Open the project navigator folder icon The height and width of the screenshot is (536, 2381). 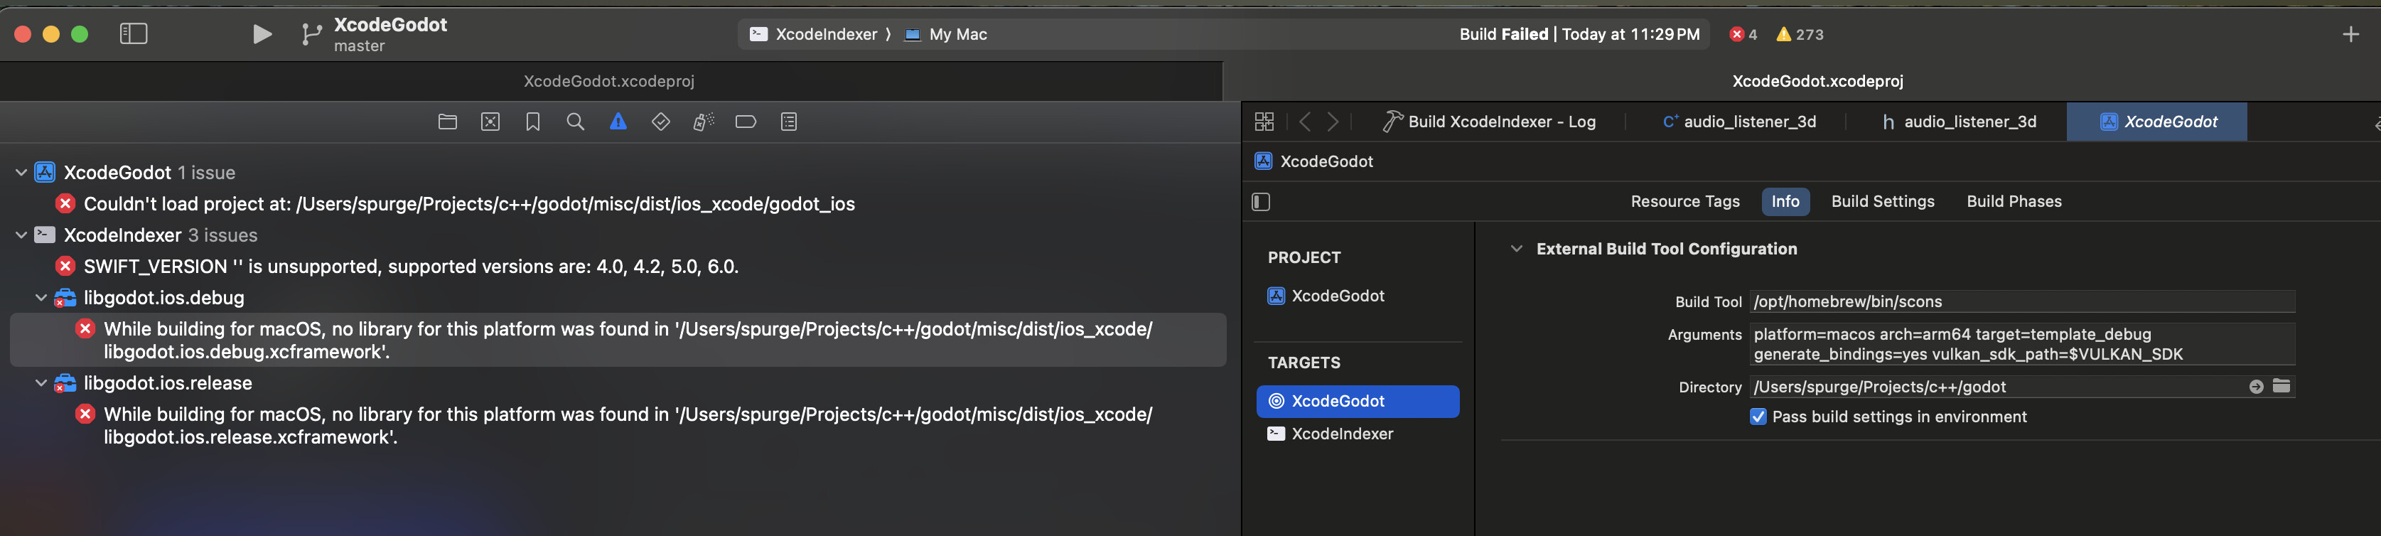(x=447, y=122)
